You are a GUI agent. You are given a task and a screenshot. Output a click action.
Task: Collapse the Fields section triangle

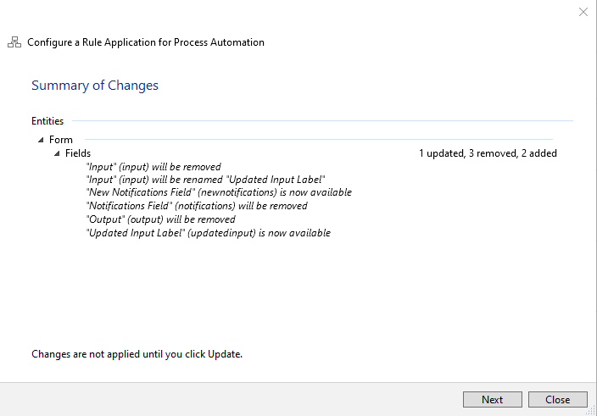point(57,153)
